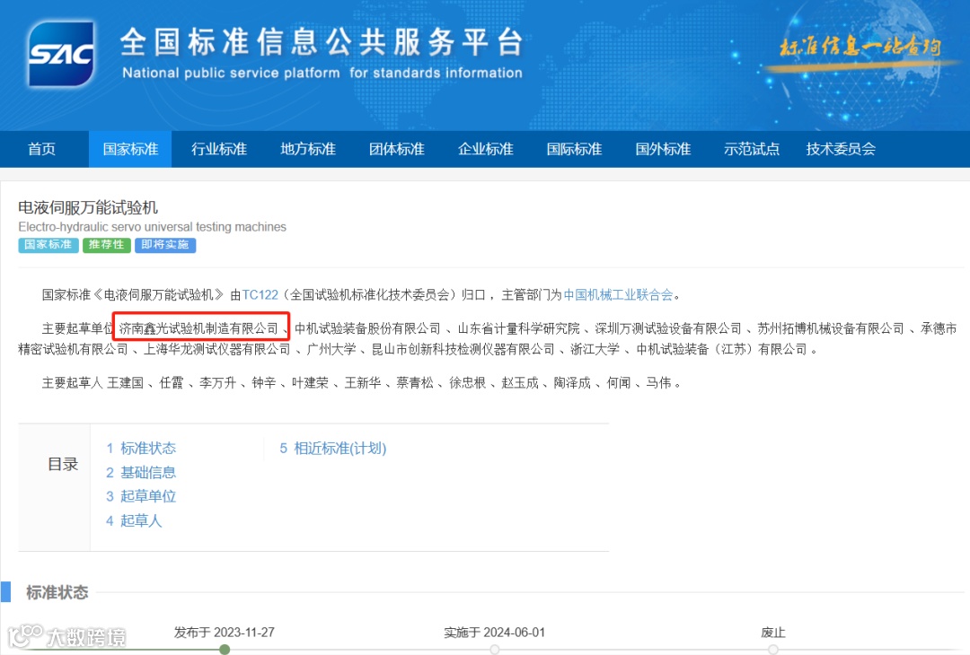The width and height of the screenshot is (970, 655).
Task: Open the 国外标准 navigation item
Action: pos(663,149)
